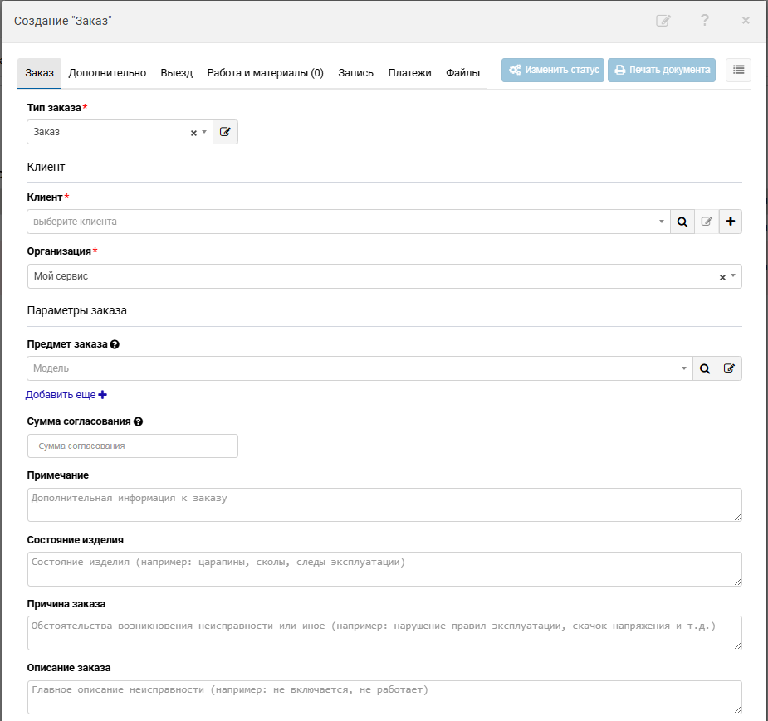Click the Изменить статус button

(552, 71)
